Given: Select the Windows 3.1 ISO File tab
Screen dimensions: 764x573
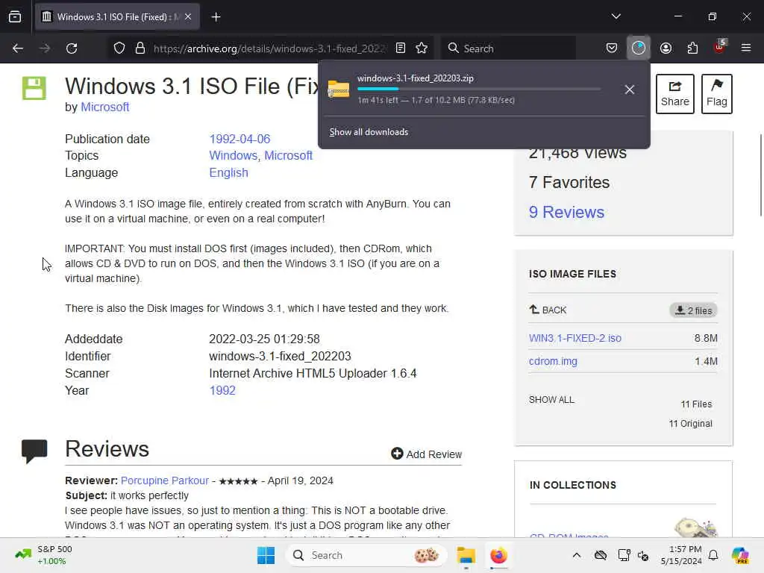Looking at the screenshot, I should [x=117, y=17].
